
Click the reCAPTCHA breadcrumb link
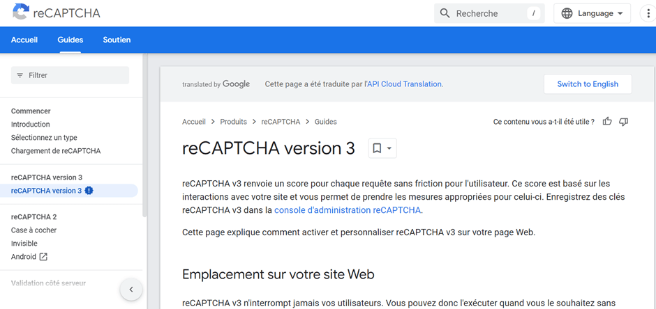point(281,122)
